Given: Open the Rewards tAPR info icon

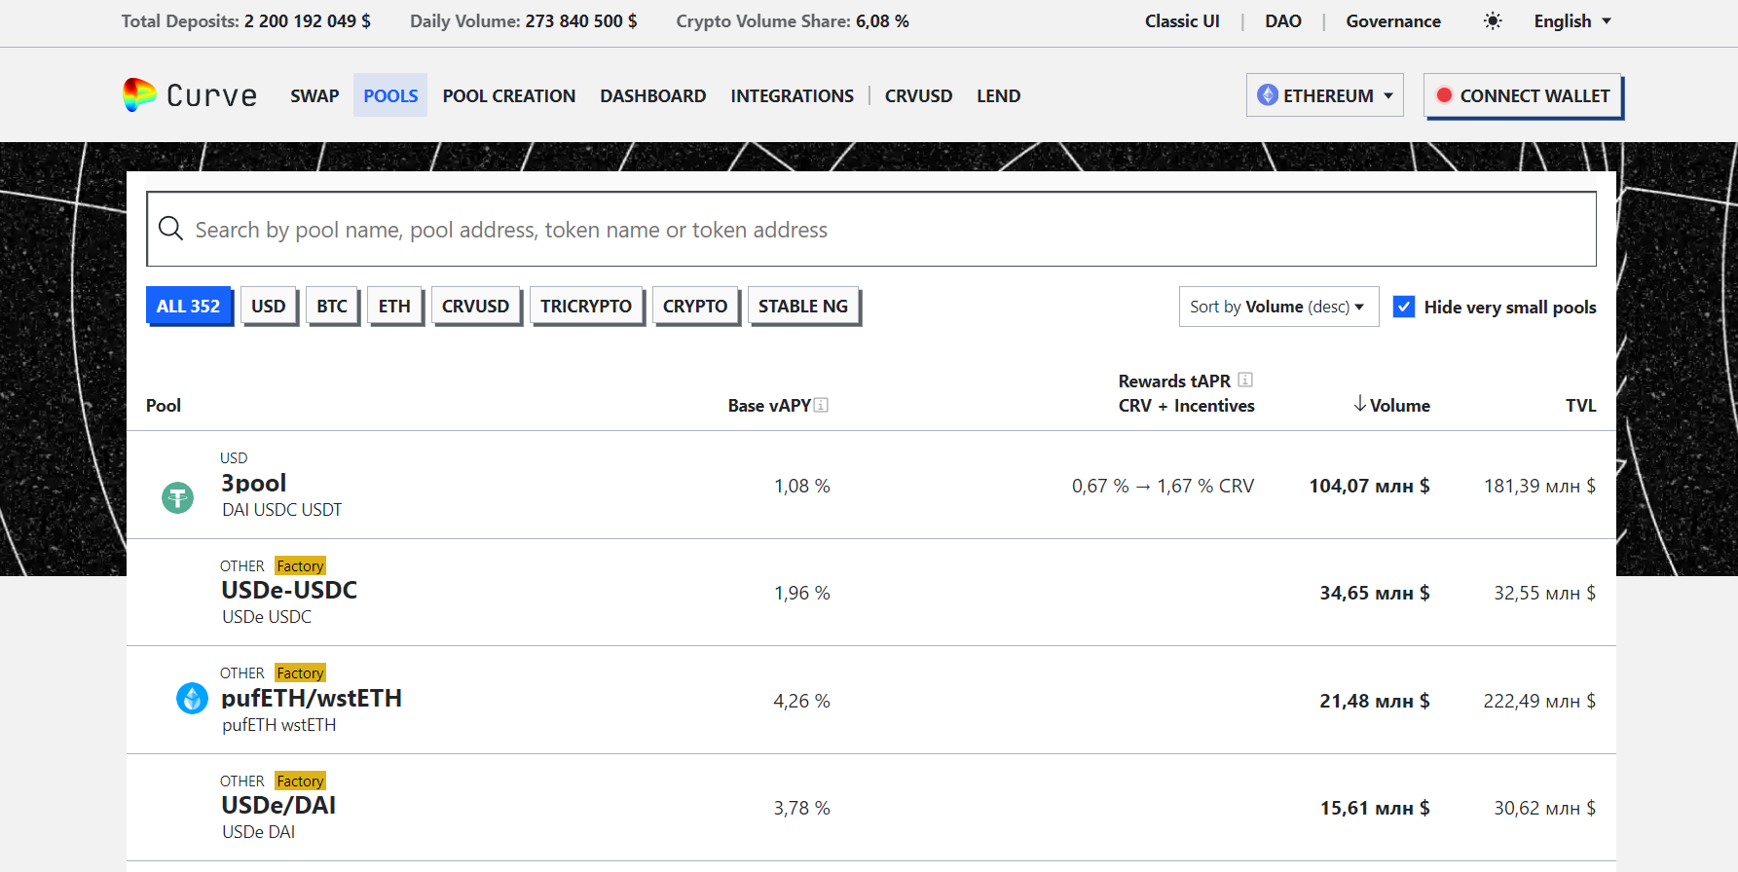Looking at the screenshot, I should 1245,380.
